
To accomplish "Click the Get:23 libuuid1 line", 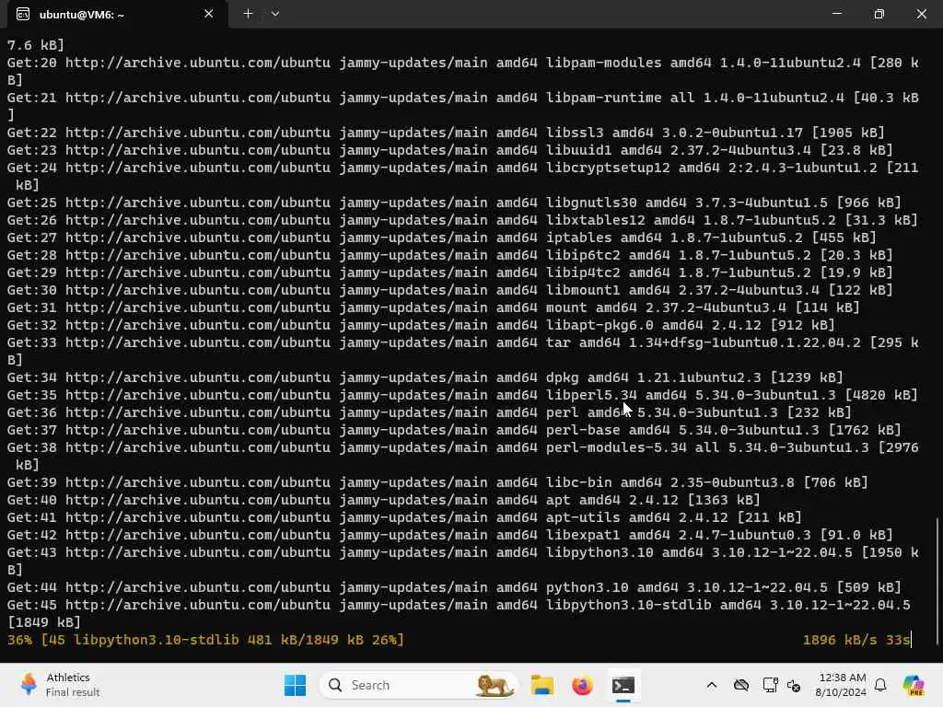I will [x=449, y=150].
